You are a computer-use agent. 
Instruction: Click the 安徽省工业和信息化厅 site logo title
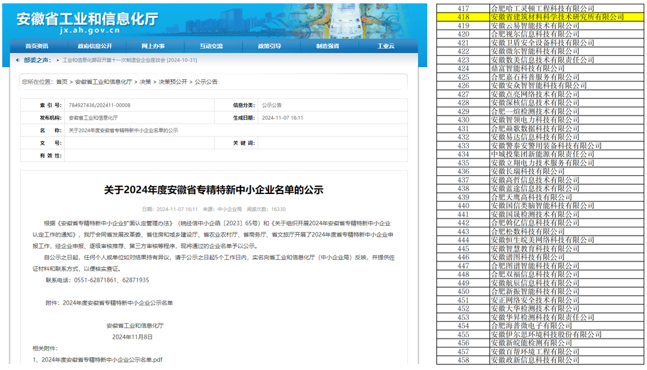click(87, 19)
